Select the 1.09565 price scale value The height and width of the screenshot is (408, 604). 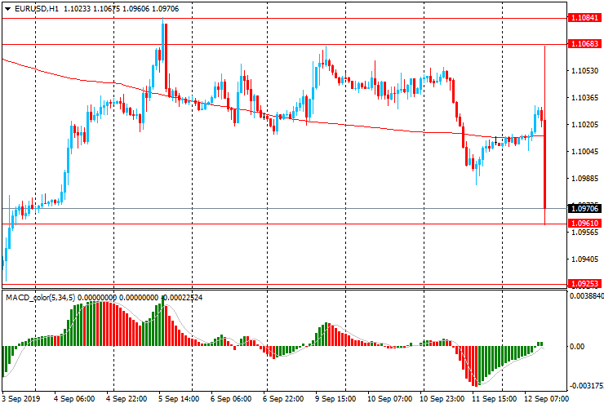click(x=585, y=233)
